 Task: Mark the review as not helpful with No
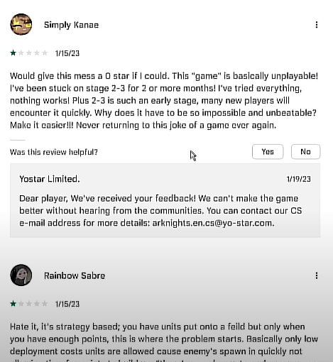(x=305, y=152)
